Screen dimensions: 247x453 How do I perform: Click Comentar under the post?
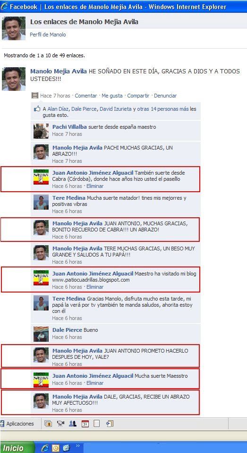click(86, 96)
